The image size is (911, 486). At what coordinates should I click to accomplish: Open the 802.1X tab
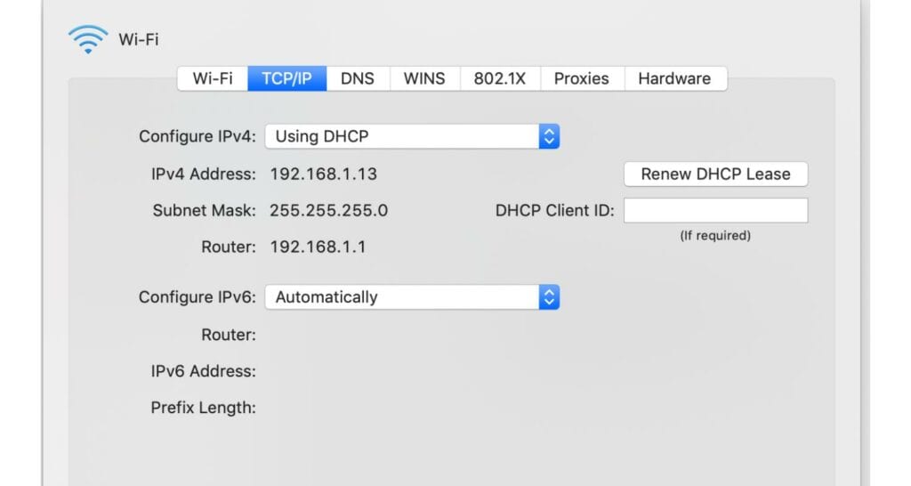point(499,78)
